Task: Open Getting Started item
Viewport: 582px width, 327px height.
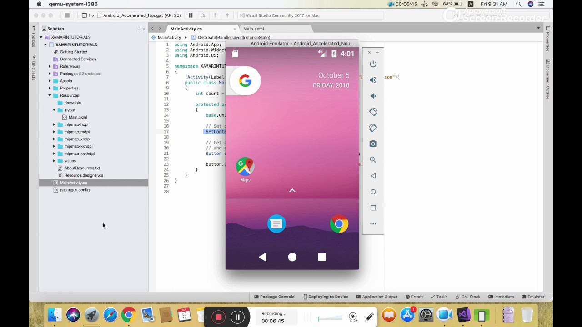Action: click(73, 52)
